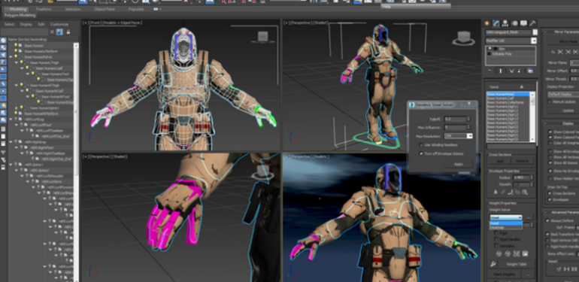Click the ViewCube in the Front viewport
Screen dimensions: 579x282
click(262, 37)
